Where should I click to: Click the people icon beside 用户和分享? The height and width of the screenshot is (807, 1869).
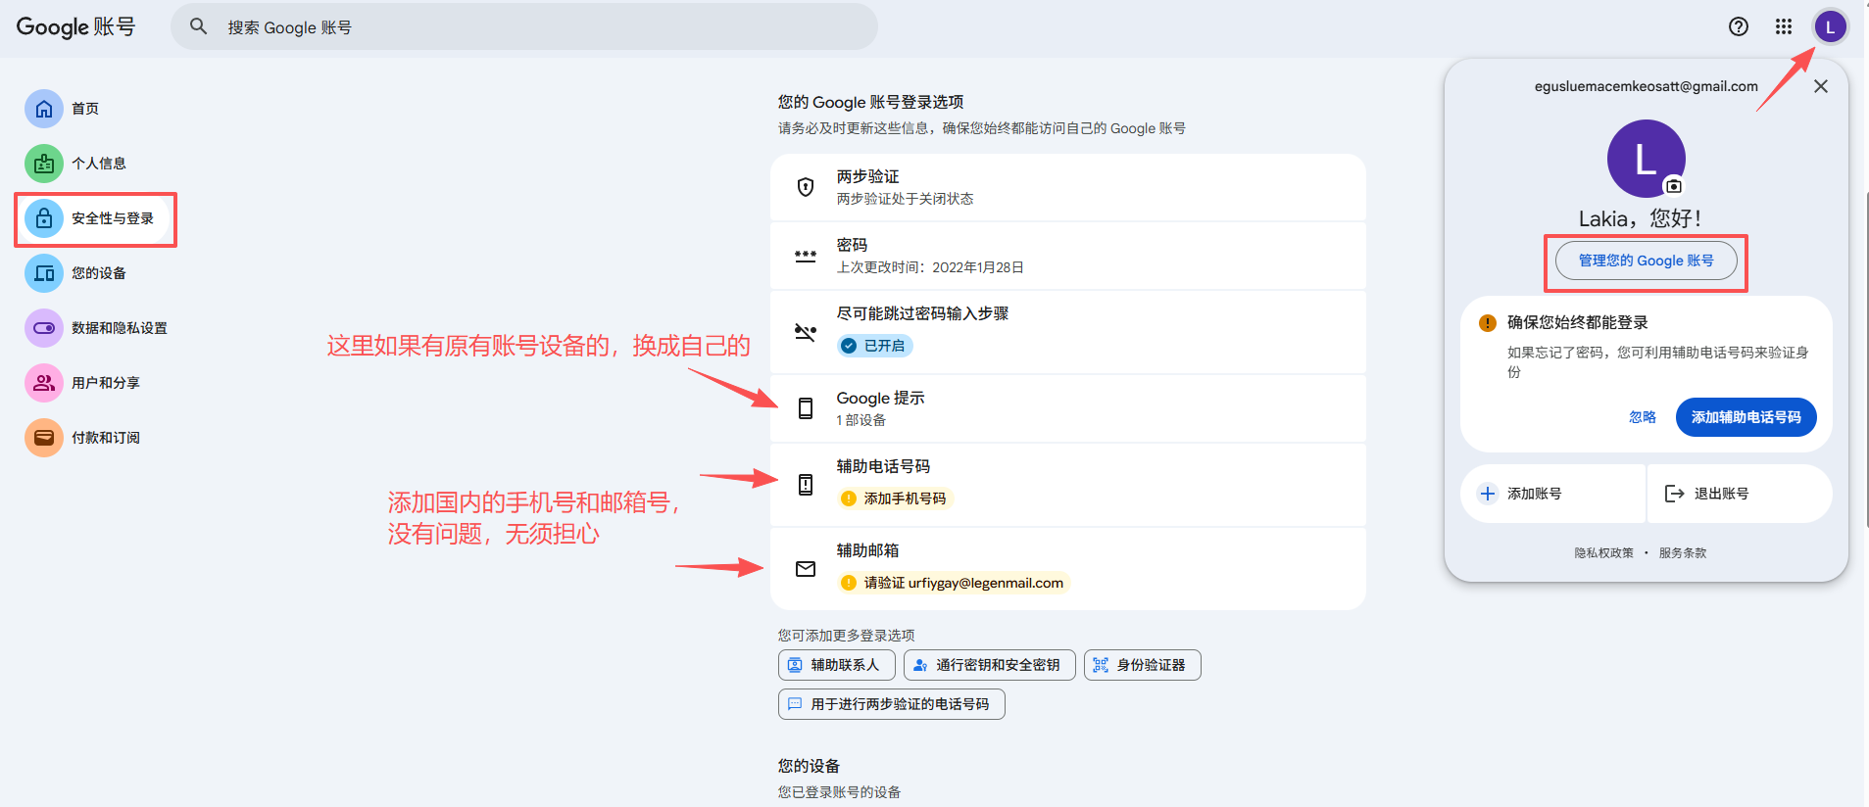(x=44, y=383)
